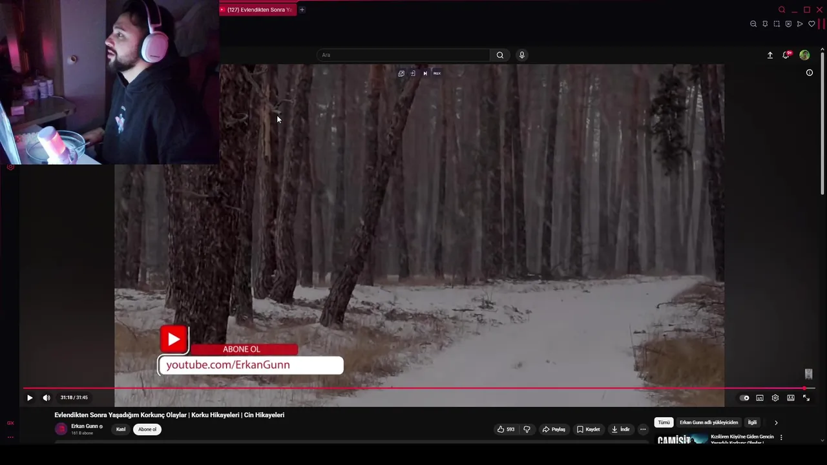Open subtitles/captions in the video player
Viewport: 827px width, 465px height.
pos(760,398)
